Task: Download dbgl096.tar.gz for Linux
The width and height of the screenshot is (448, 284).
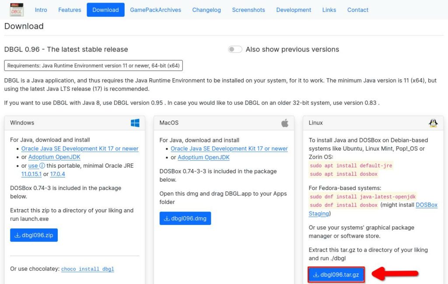Action: pos(336,275)
